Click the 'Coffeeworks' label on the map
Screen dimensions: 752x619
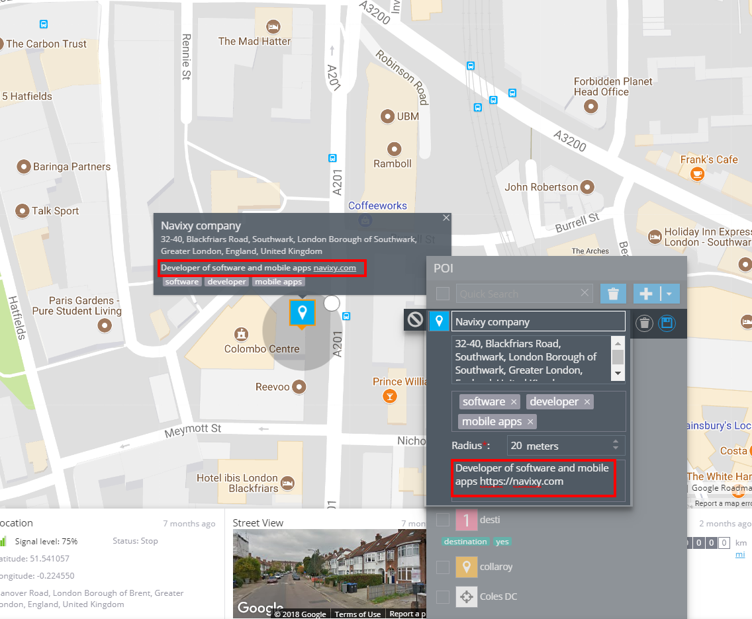point(377,206)
